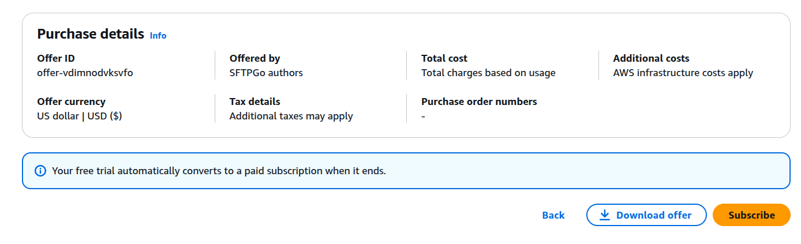Click the Total charges based on usage text
This screenshot has width=801, height=244.
point(488,73)
